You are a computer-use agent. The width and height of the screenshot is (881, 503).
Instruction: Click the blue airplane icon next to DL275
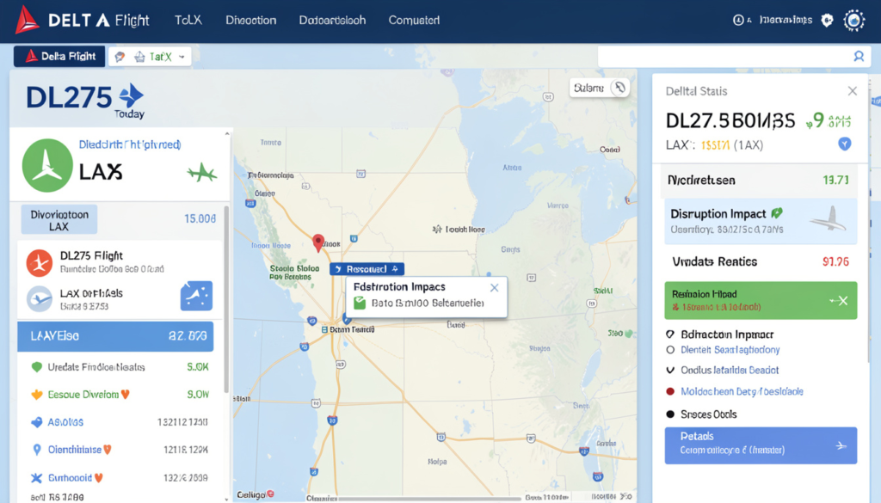(132, 95)
